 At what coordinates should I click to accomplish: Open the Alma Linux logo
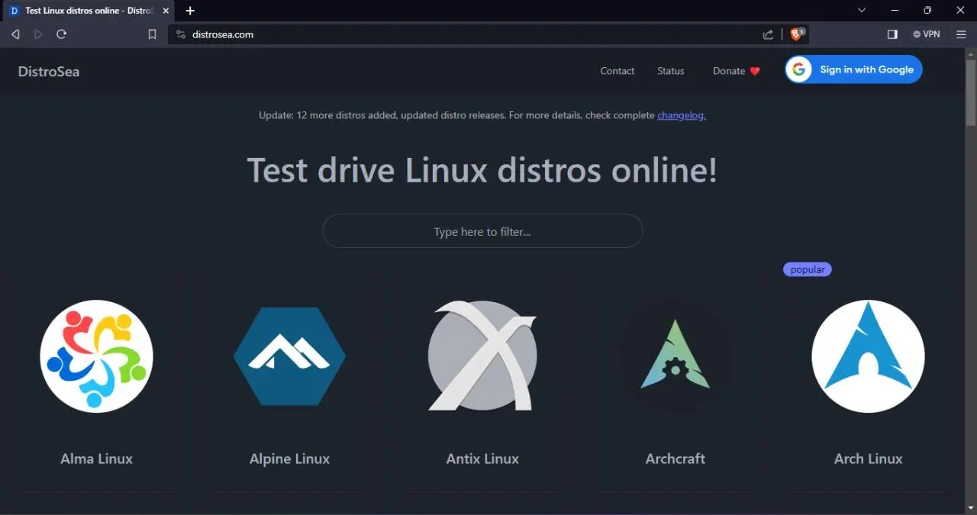coord(96,356)
